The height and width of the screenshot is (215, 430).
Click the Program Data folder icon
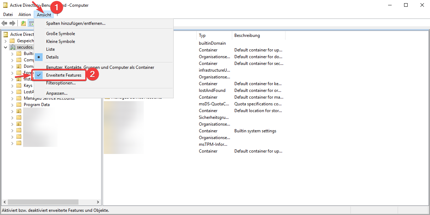(19, 105)
